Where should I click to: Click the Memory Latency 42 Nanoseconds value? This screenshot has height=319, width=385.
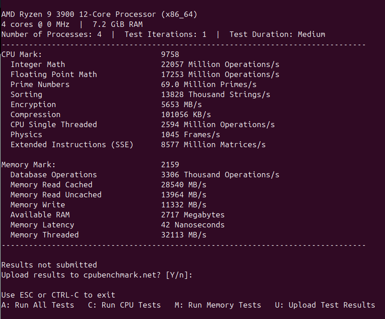pos(193,225)
